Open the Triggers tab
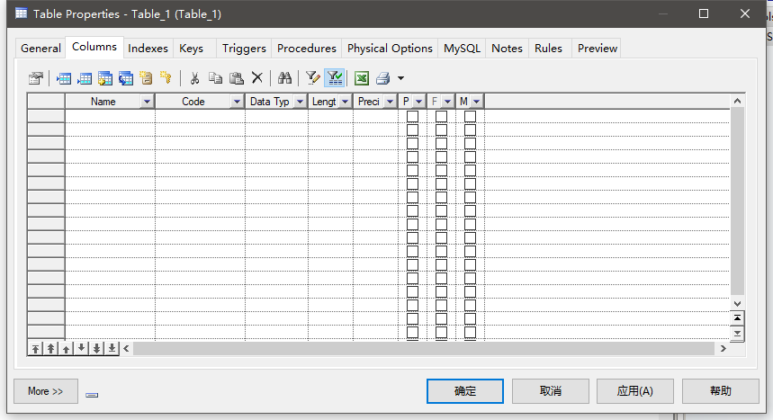This screenshot has width=773, height=420. (244, 49)
